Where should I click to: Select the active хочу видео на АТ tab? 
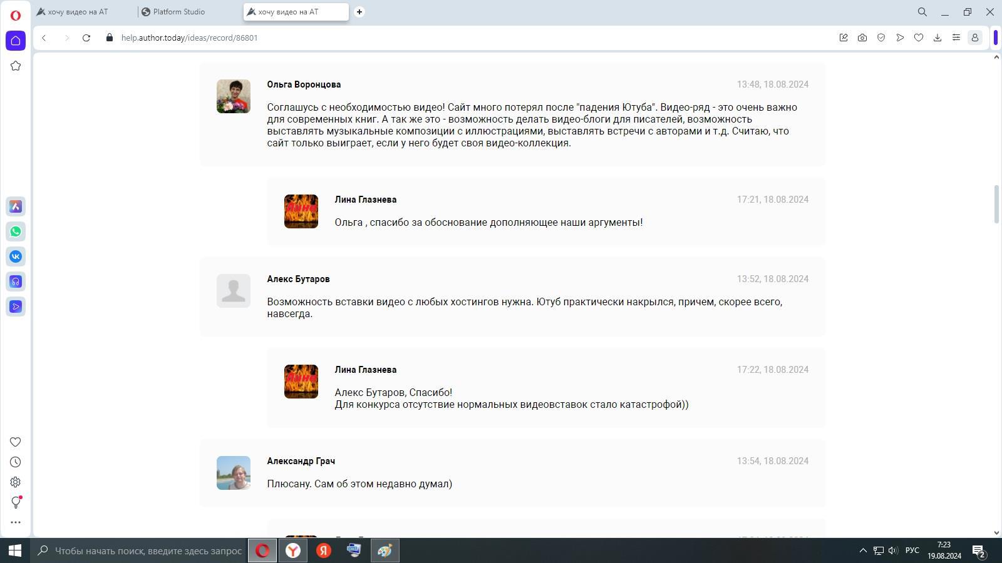(296, 12)
